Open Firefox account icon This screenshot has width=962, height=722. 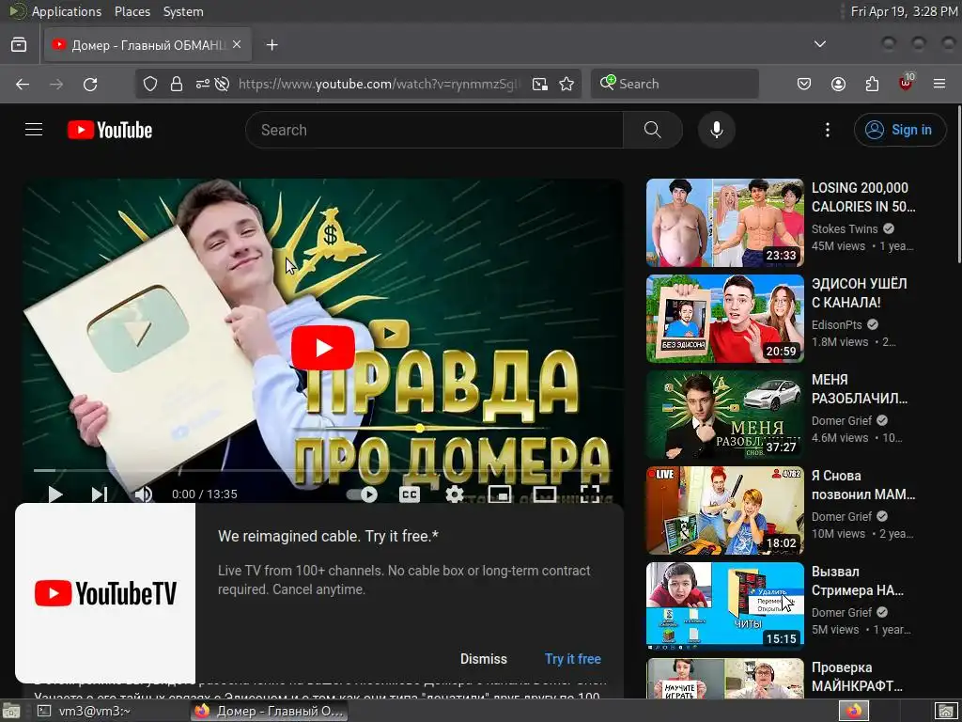click(838, 84)
